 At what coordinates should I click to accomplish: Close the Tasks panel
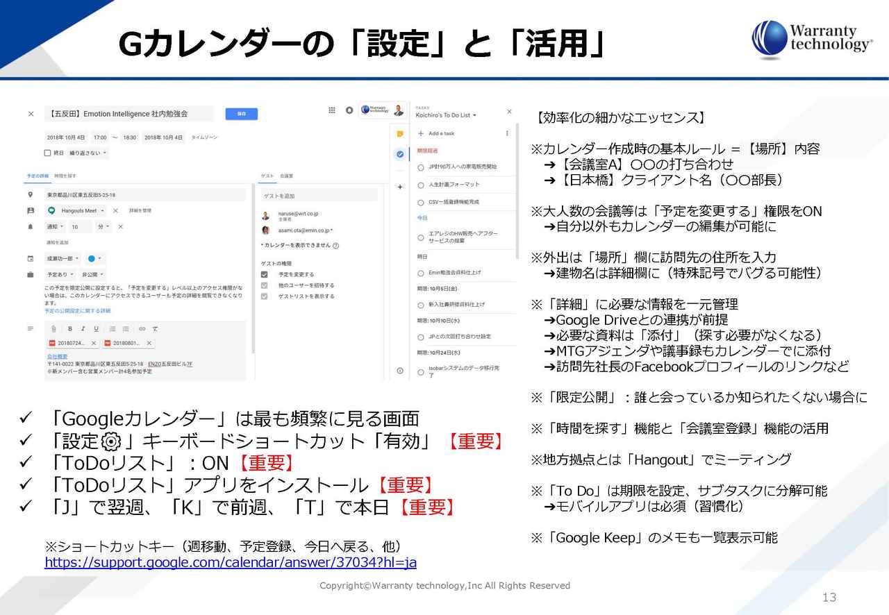[x=509, y=111]
